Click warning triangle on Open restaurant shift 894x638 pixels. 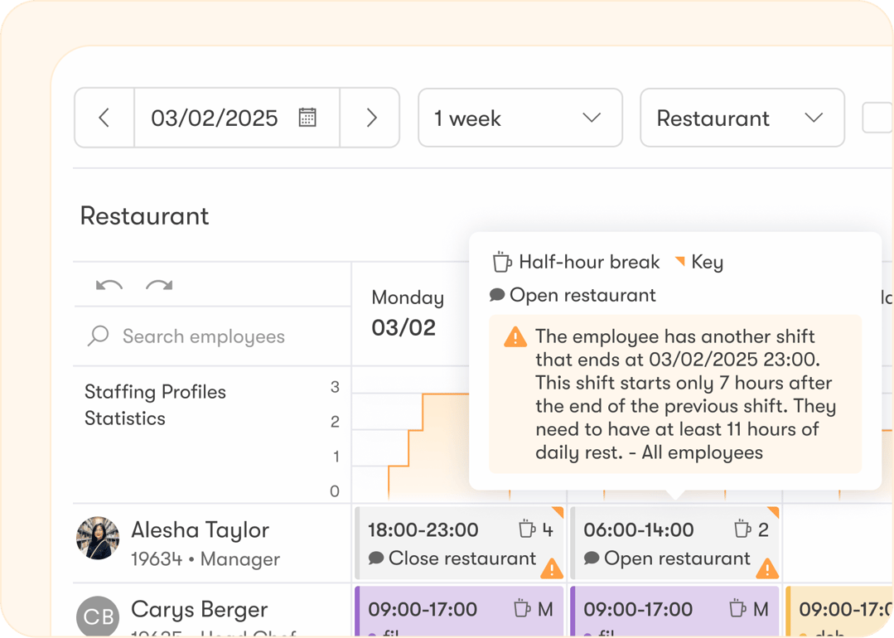(x=767, y=568)
